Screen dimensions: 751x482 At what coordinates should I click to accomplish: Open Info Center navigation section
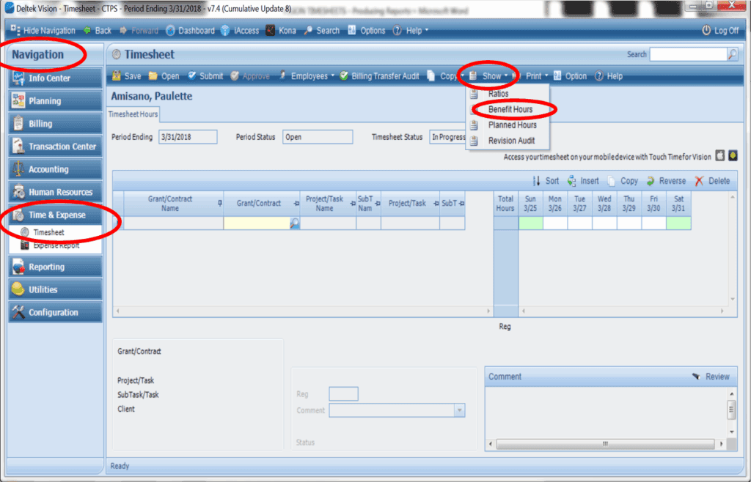(55, 78)
